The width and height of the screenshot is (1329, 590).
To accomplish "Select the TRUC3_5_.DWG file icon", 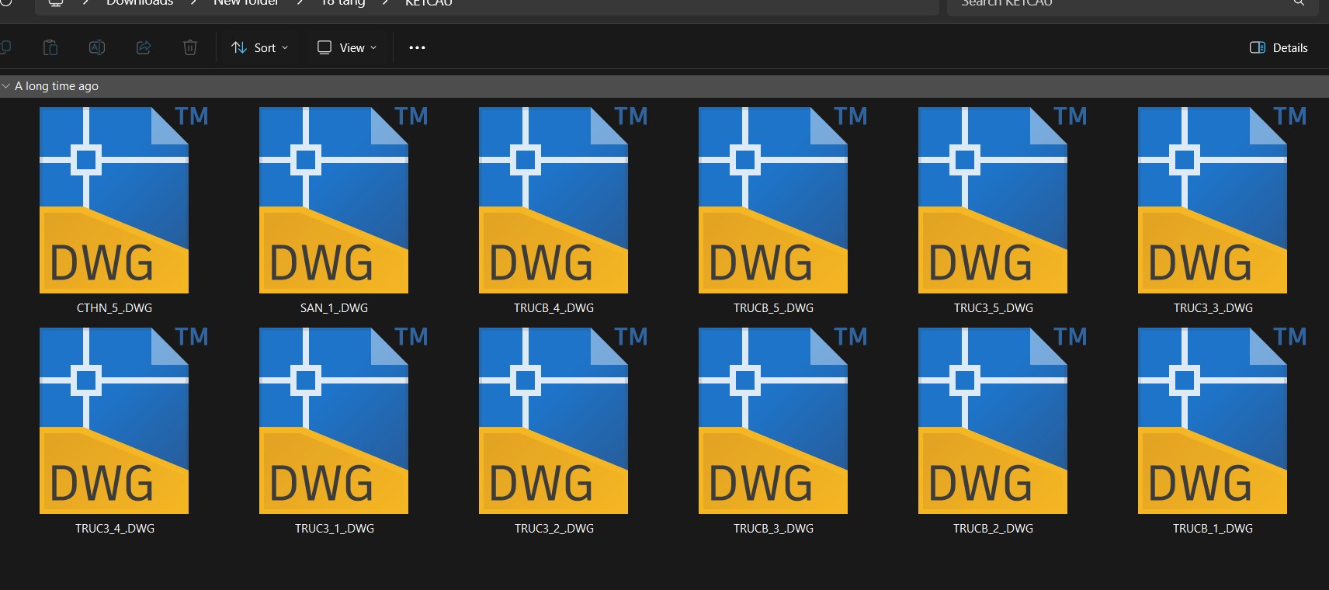I will (x=993, y=200).
